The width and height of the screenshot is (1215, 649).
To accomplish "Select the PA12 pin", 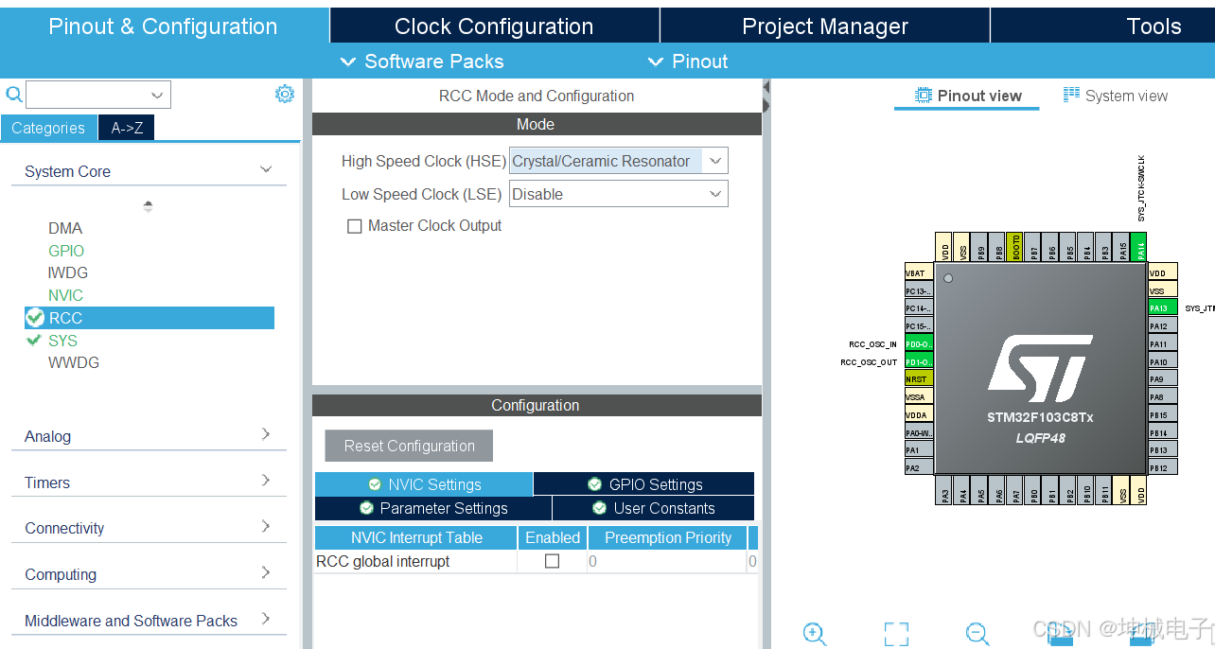I will click(x=1163, y=325).
